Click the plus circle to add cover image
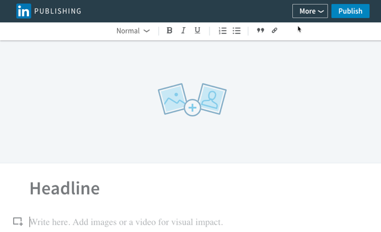The width and height of the screenshot is (381, 232). (192, 107)
